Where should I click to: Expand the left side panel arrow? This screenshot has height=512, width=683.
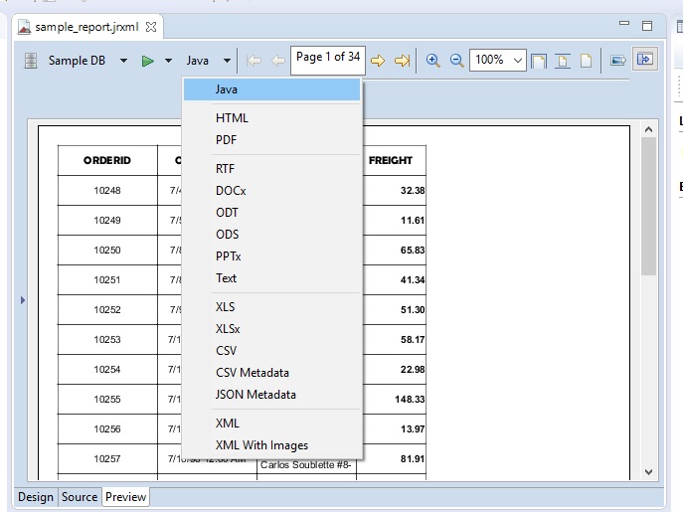(x=23, y=300)
